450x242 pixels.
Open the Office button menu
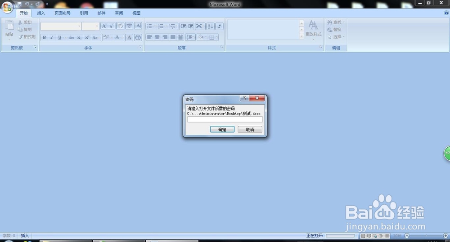(x=7, y=7)
